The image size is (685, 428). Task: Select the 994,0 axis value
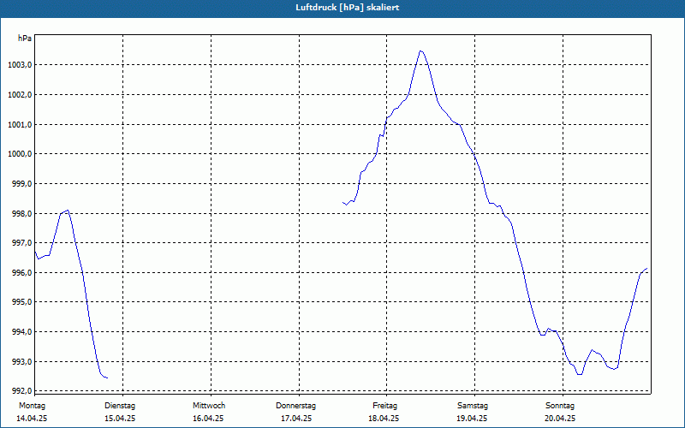point(21,332)
